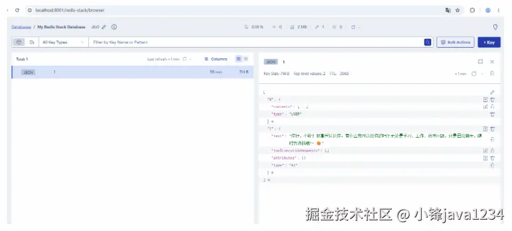The width and height of the screenshot is (512, 231).
Task: Add a new top-level array element
Action: pyautogui.click(x=269, y=180)
